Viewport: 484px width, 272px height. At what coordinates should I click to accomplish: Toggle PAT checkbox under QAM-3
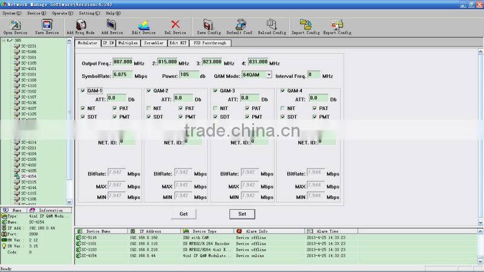[247, 108]
